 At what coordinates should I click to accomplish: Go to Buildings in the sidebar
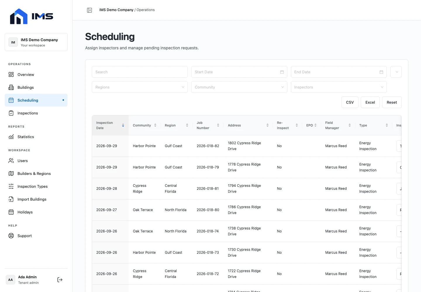pos(36,87)
